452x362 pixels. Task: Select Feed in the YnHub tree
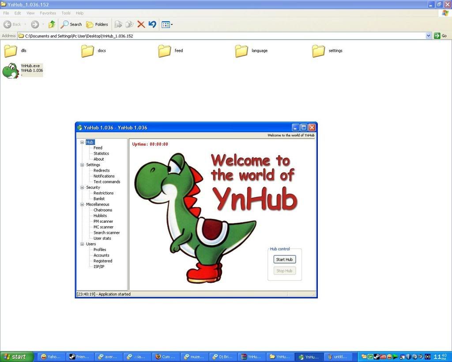[x=98, y=148]
